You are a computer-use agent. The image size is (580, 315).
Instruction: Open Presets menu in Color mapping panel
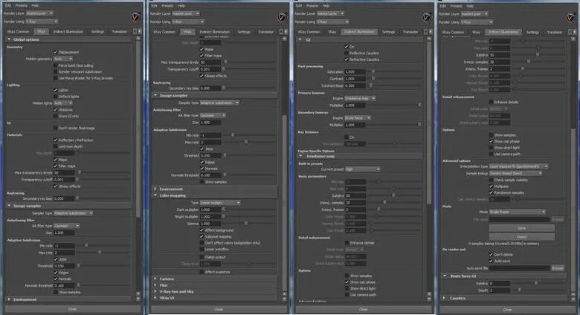pyautogui.click(x=167, y=5)
